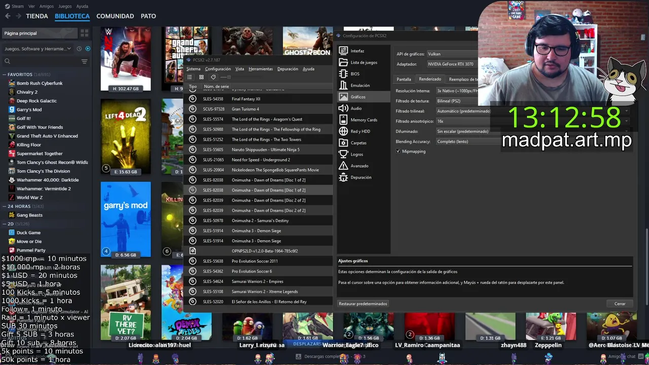
Task: Open the Emulación settings section
Action: [364, 85]
